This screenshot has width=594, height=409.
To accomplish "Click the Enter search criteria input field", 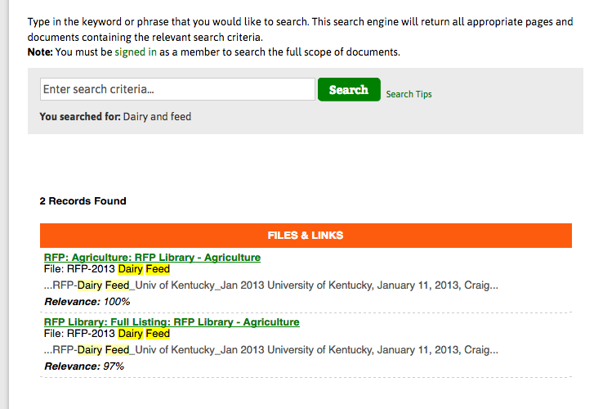I will coord(177,89).
